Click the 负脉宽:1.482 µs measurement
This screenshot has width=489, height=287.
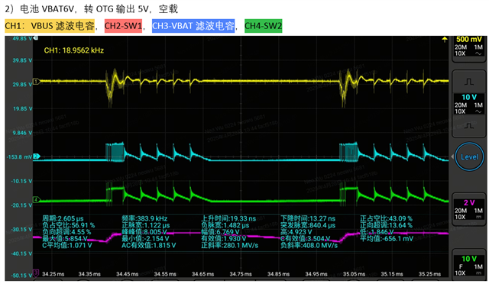click(x=225, y=225)
